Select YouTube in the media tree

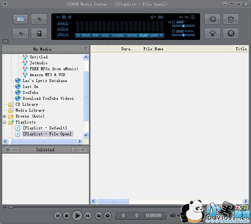30,92
